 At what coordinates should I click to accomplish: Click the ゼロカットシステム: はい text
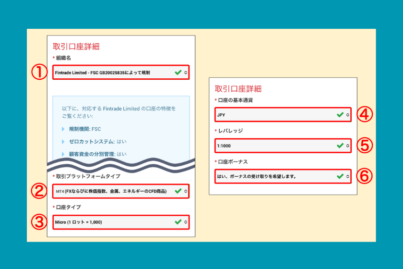click(98, 142)
